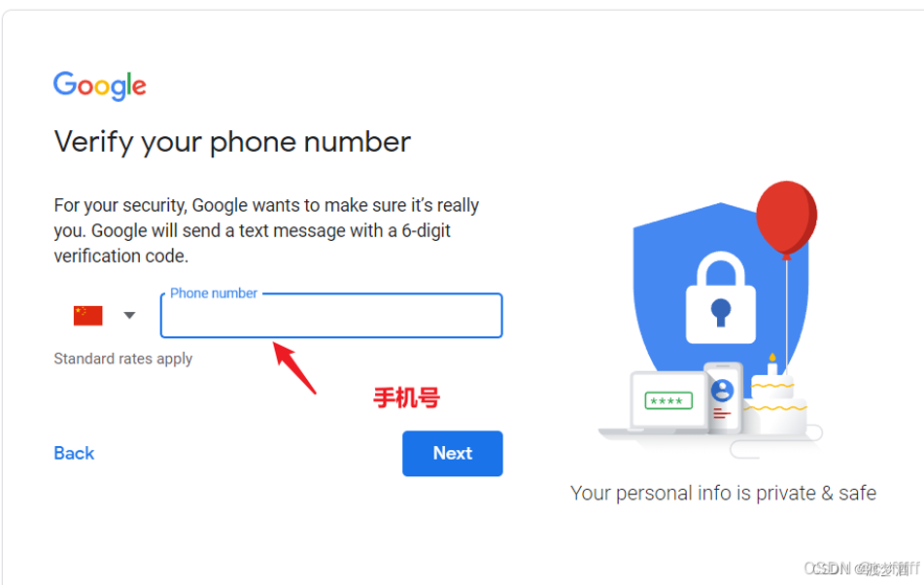Focus the Phone number input field
924x585 pixels.
331,315
